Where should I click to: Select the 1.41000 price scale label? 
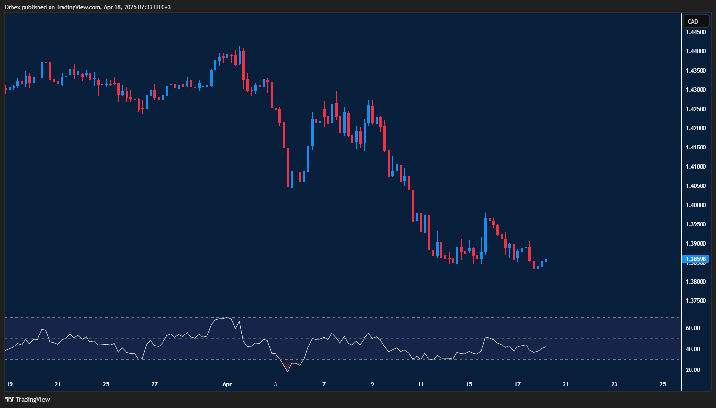pyautogui.click(x=696, y=167)
